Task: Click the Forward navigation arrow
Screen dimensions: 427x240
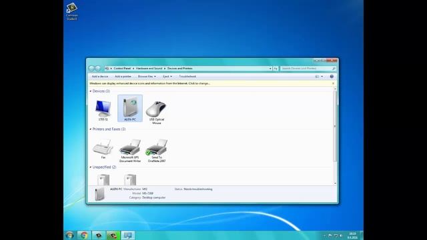Action: coord(98,68)
